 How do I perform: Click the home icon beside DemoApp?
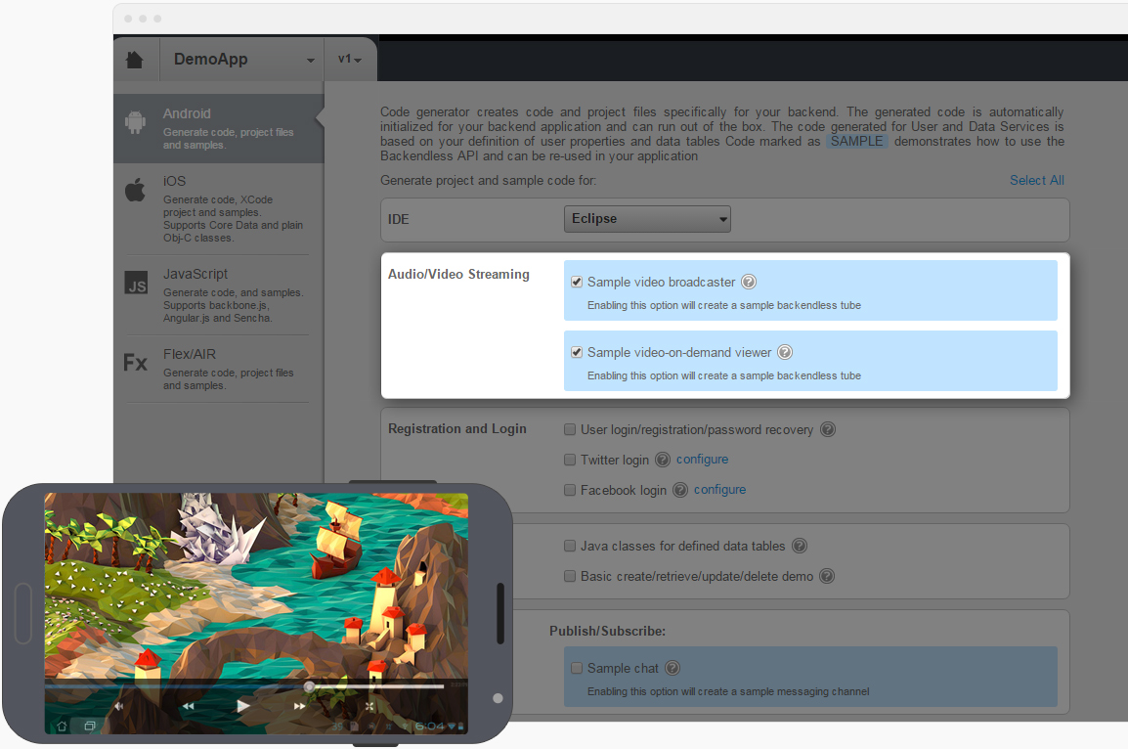135,59
